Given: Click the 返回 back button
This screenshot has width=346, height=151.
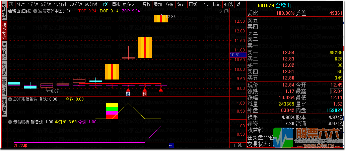Looking at the screenshot, I should click(x=240, y=5).
